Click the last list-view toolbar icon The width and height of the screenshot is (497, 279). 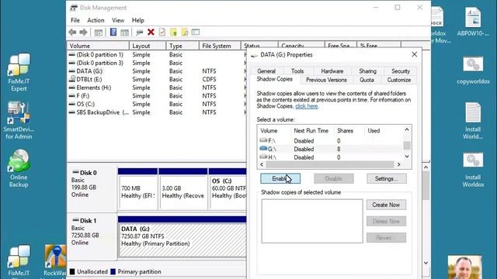pos(196,32)
